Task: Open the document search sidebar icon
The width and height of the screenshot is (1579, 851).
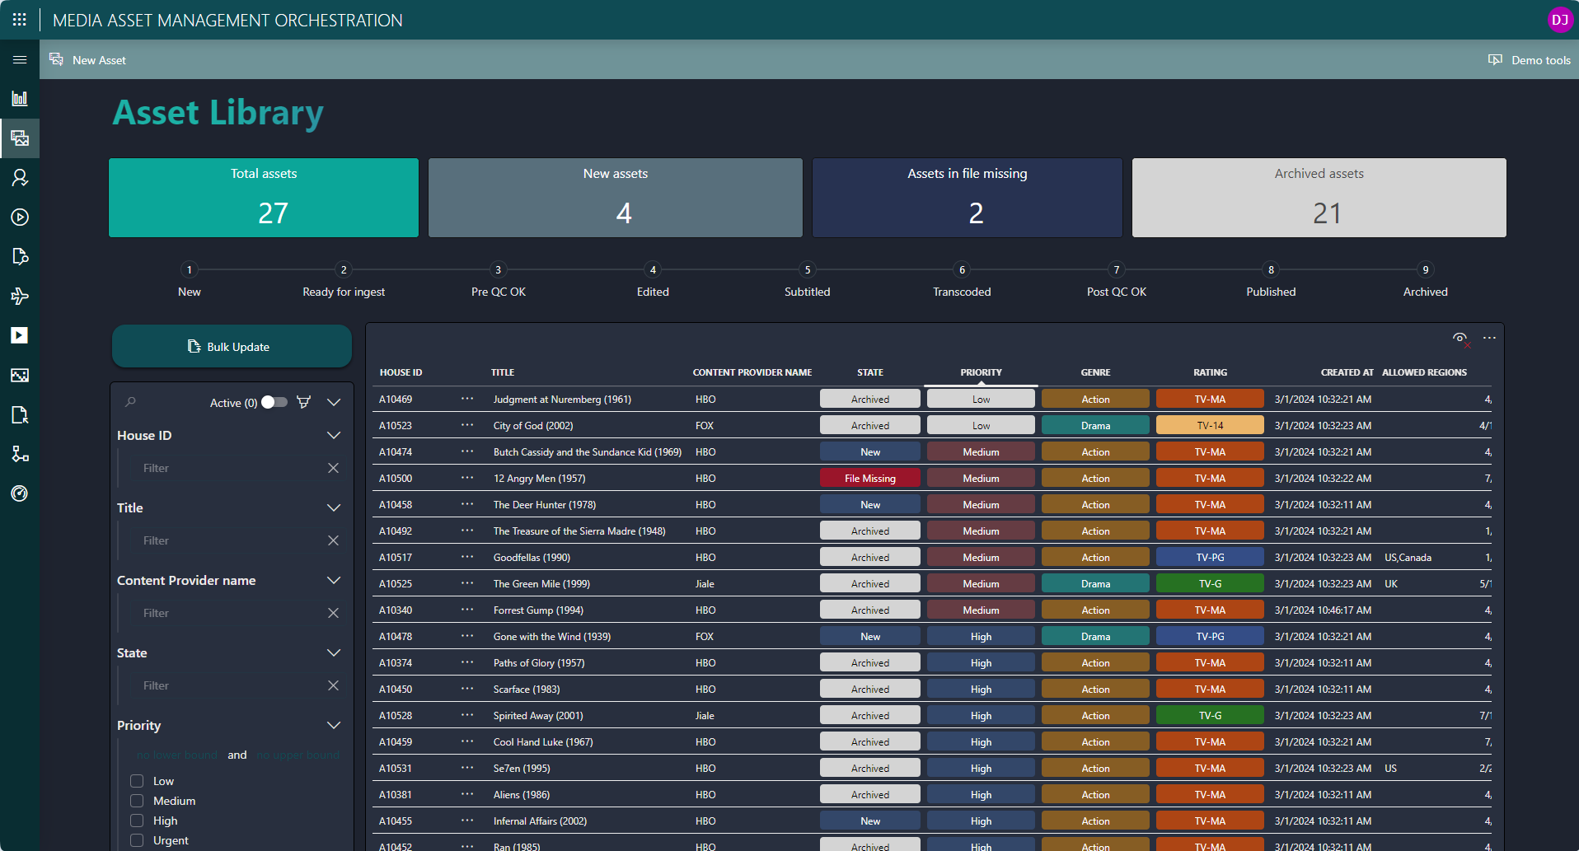Action: [x=20, y=415]
